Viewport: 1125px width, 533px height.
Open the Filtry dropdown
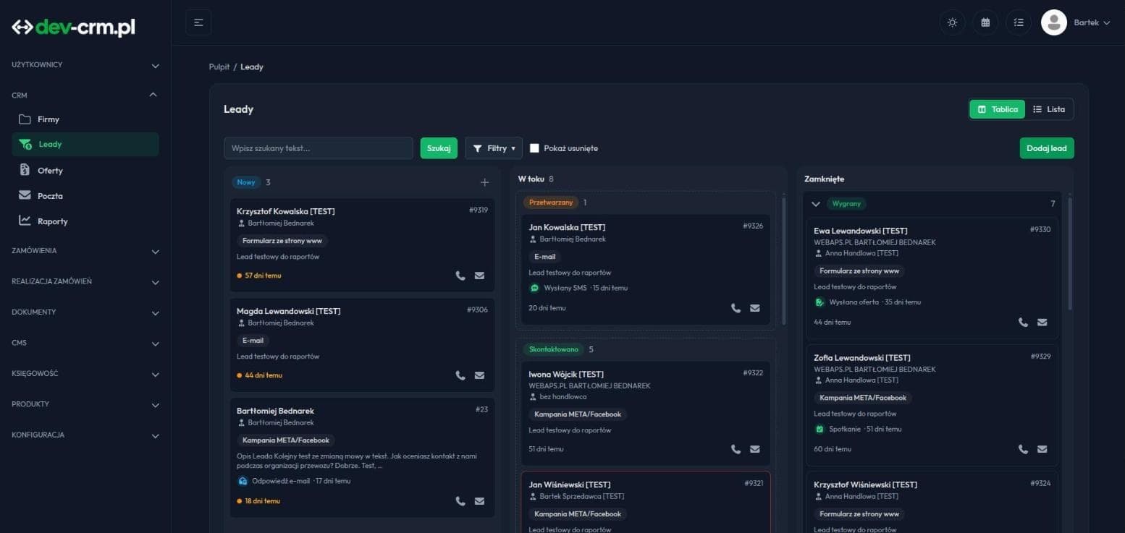[494, 148]
